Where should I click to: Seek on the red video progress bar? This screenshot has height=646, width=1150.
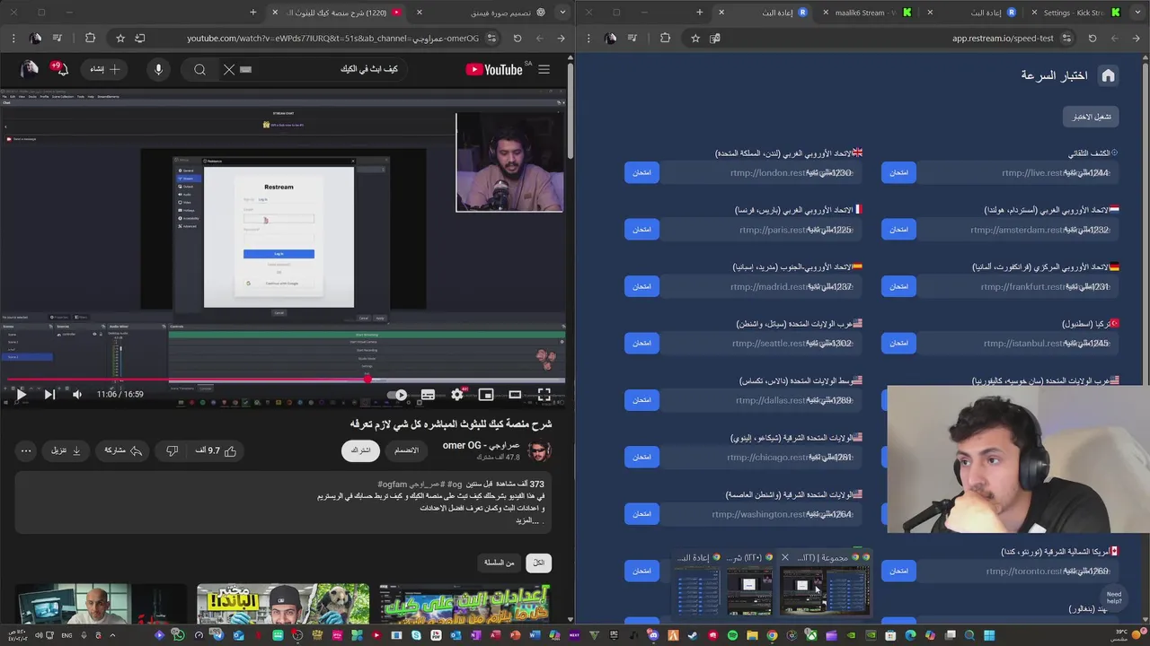[287, 380]
